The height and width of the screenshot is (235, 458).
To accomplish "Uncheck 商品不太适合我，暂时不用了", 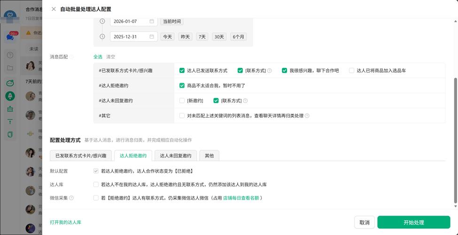I will point(182,86).
